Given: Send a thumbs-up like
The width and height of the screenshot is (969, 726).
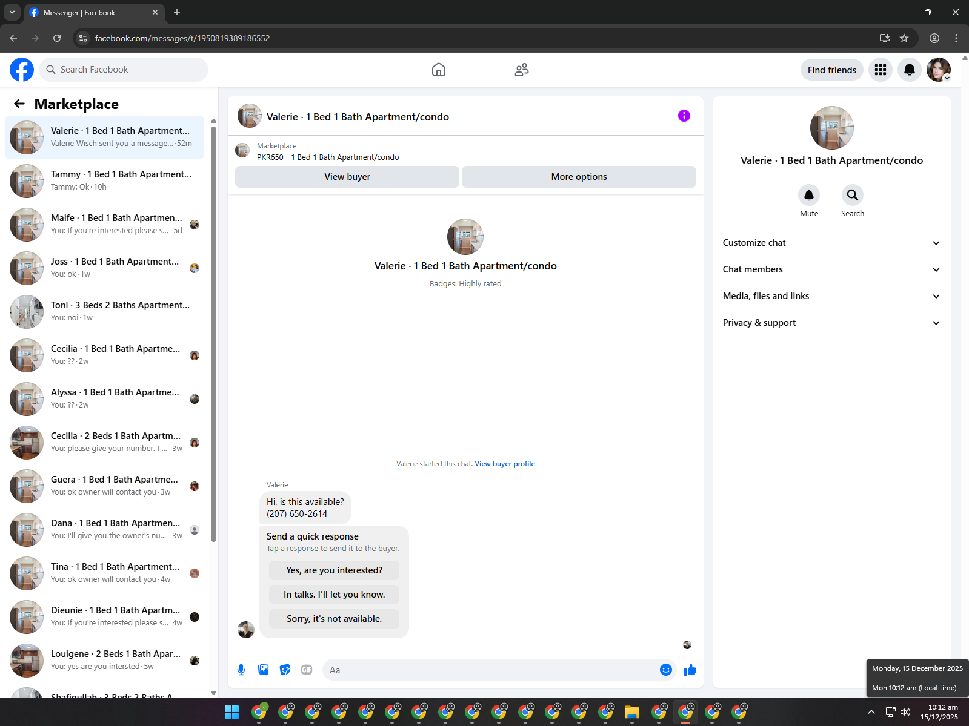Looking at the screenshot, I should [690, 670].
